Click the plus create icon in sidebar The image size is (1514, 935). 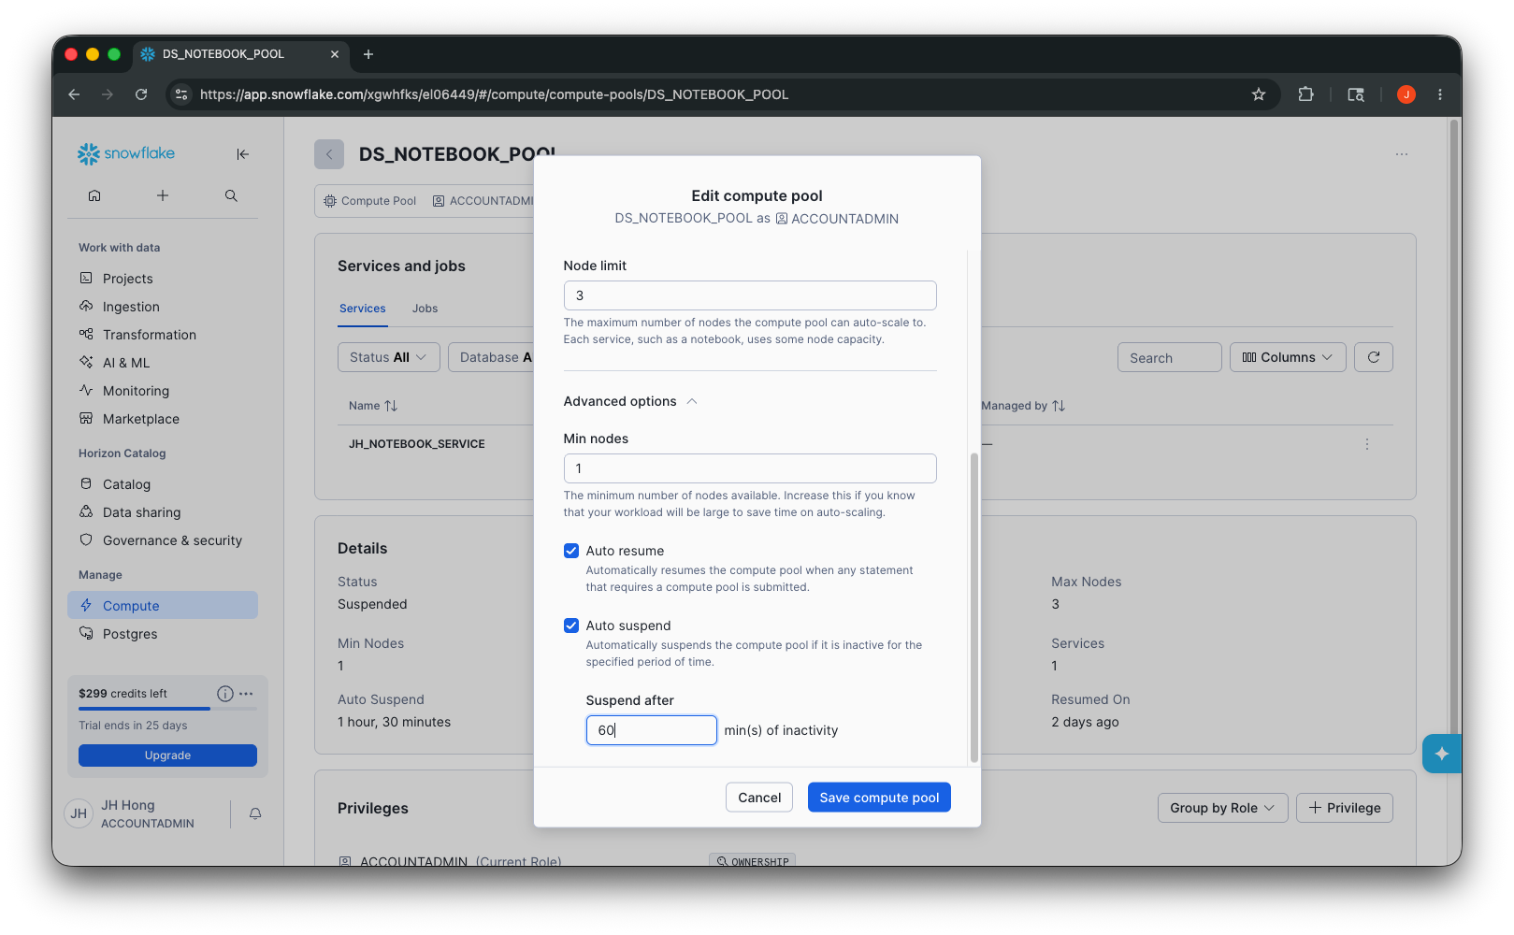coord(163,195)
